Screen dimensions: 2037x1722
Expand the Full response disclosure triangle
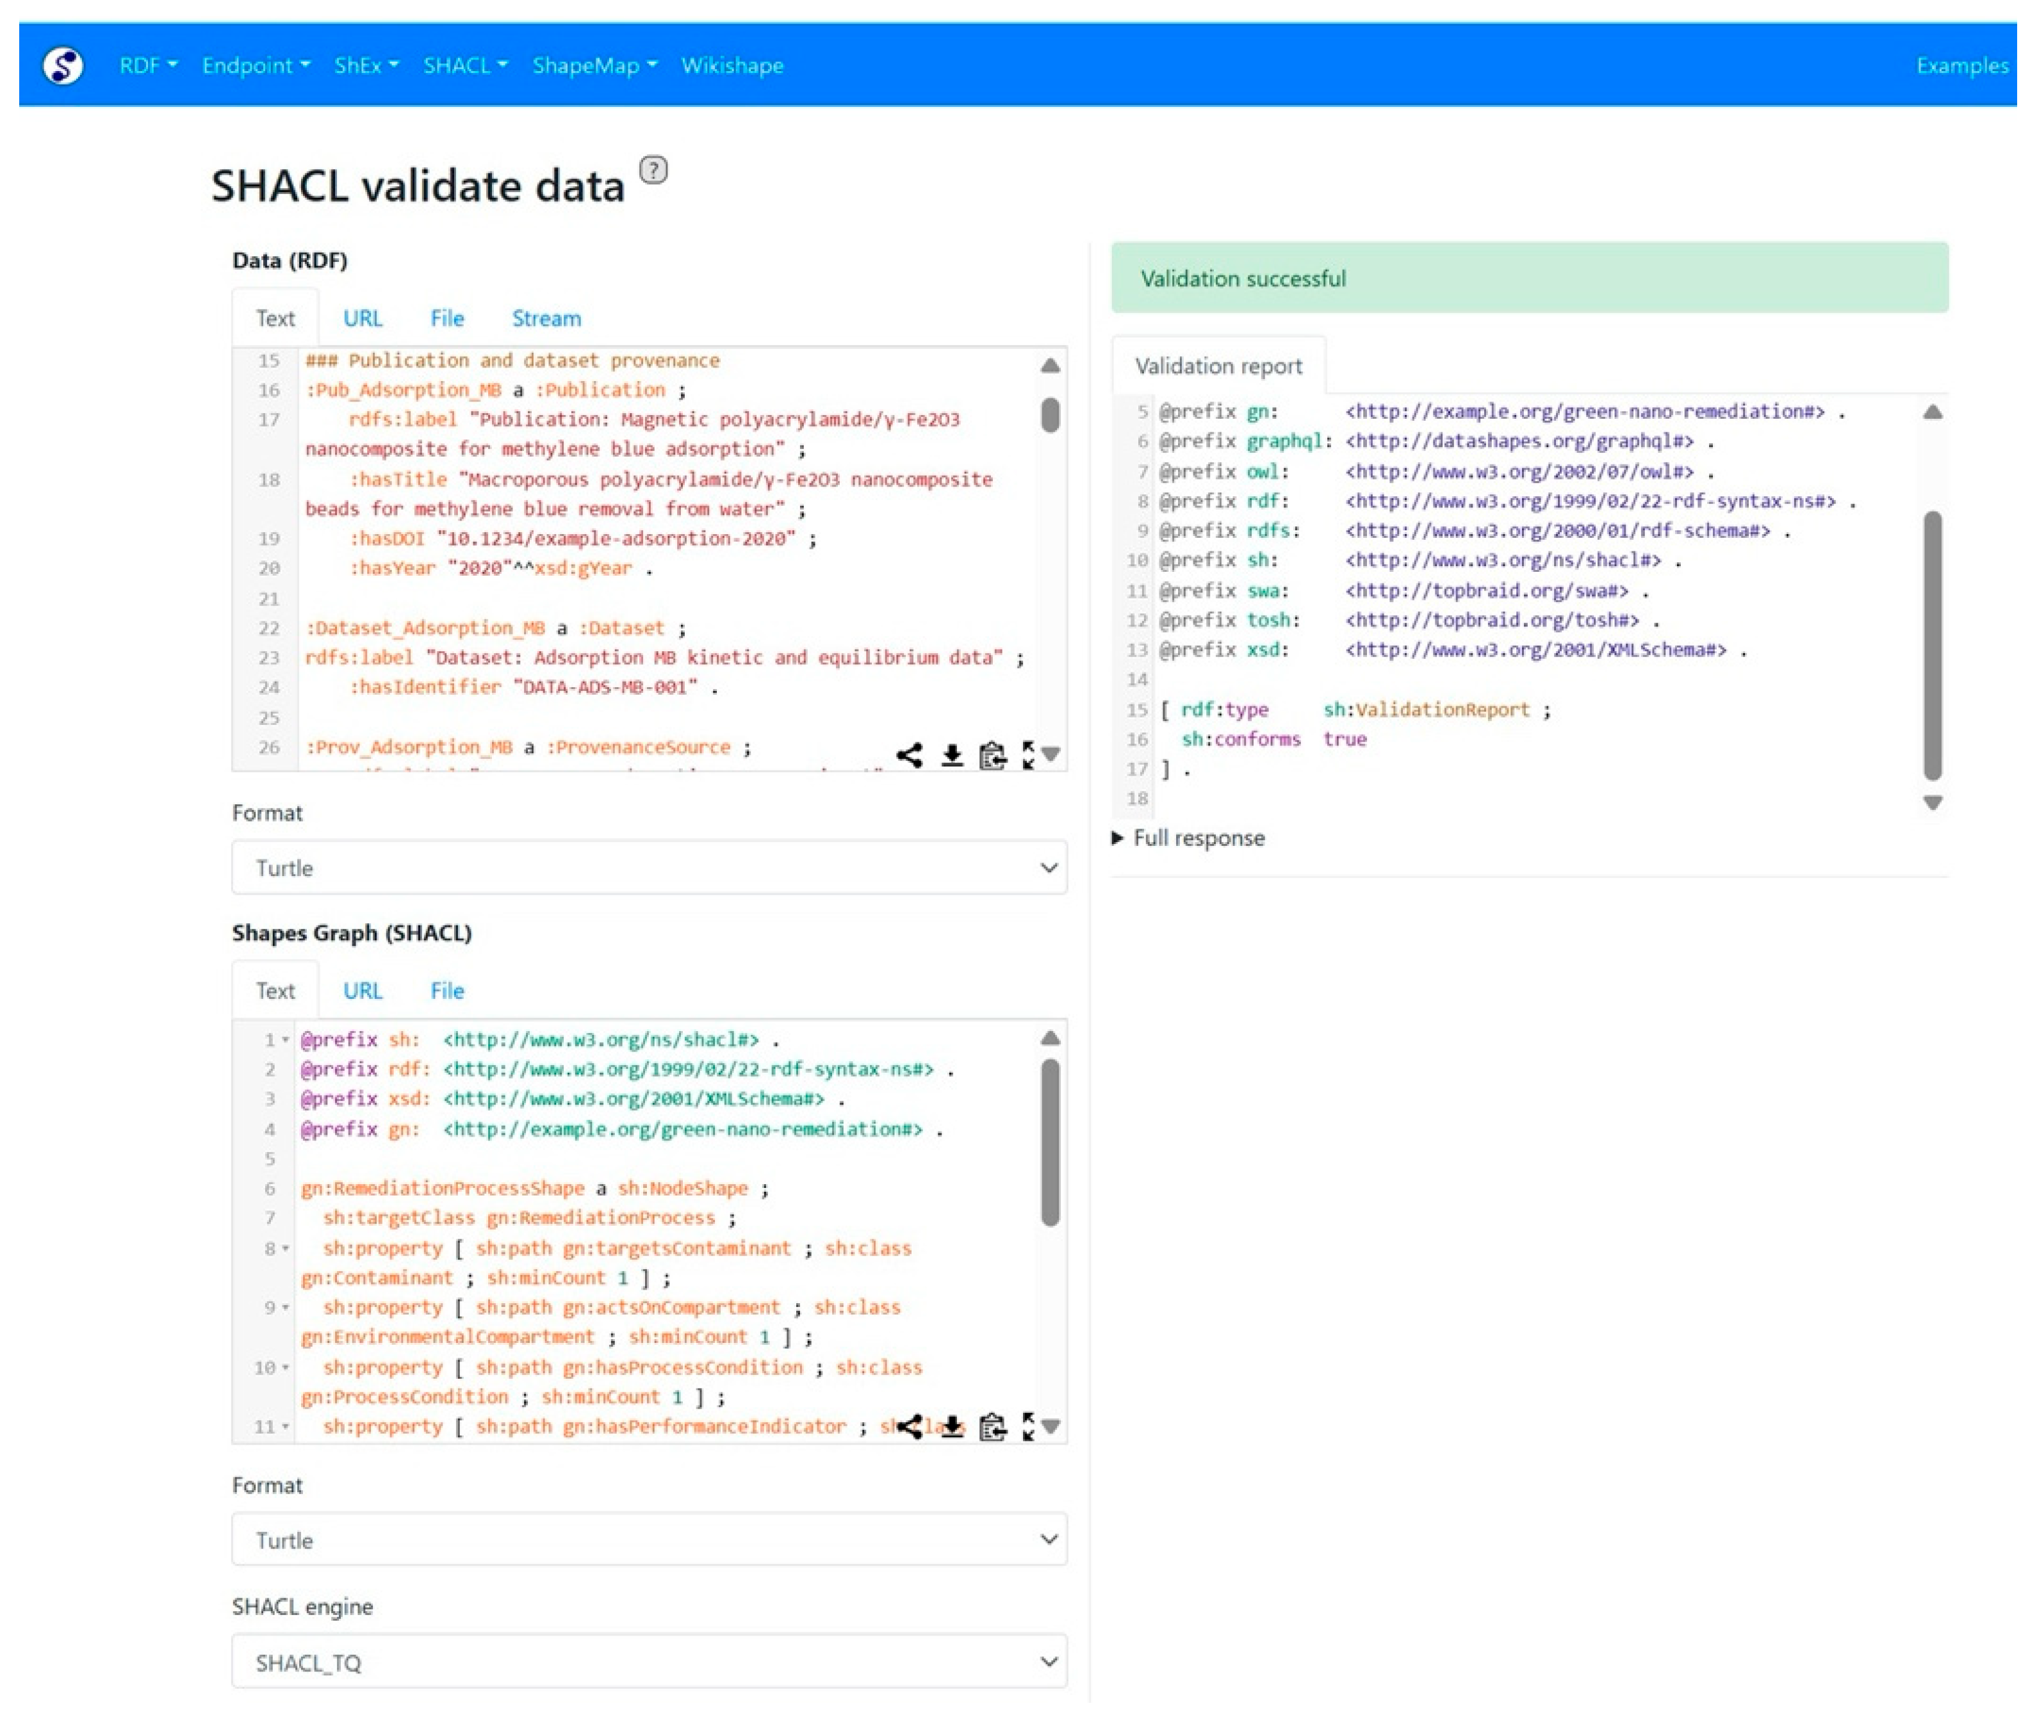pos(1118,838)
